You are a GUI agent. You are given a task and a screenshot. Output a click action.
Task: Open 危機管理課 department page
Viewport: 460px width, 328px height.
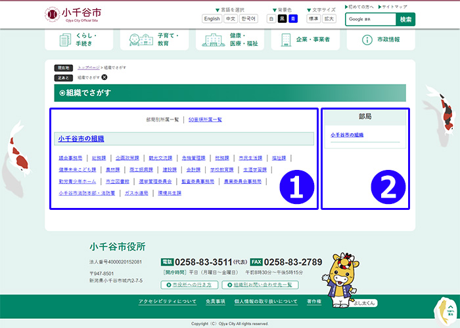194,158
